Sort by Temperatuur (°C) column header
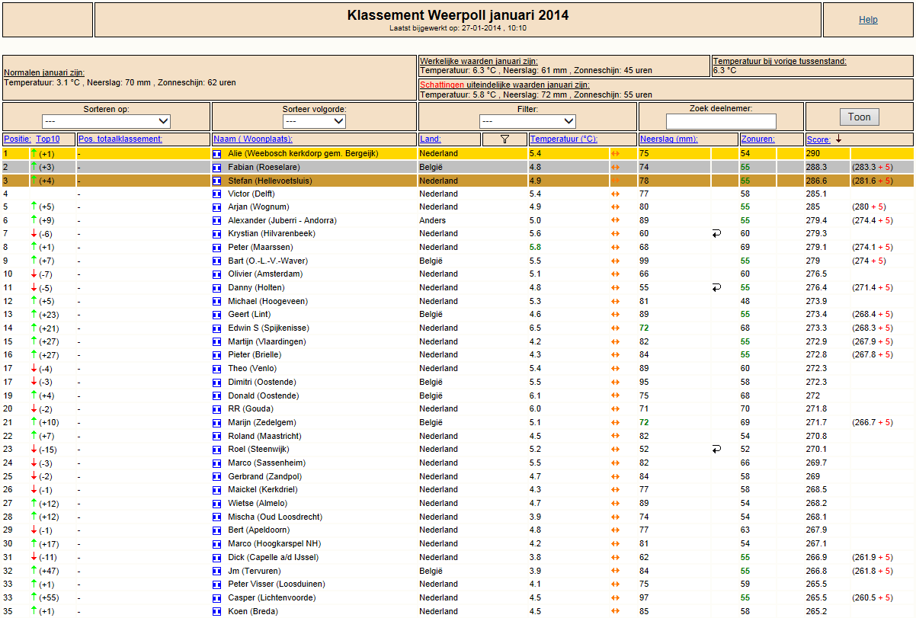The height and width of the screenshot is (618, 916). pyautogui.click(x=563, y=139)
